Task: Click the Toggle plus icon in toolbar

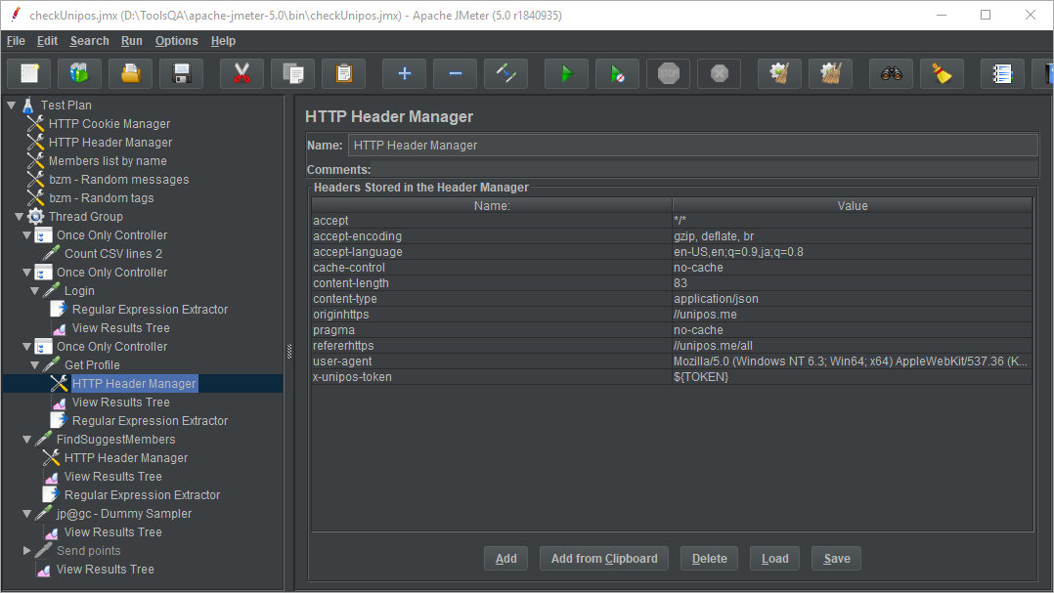Action: coord(404,73)
